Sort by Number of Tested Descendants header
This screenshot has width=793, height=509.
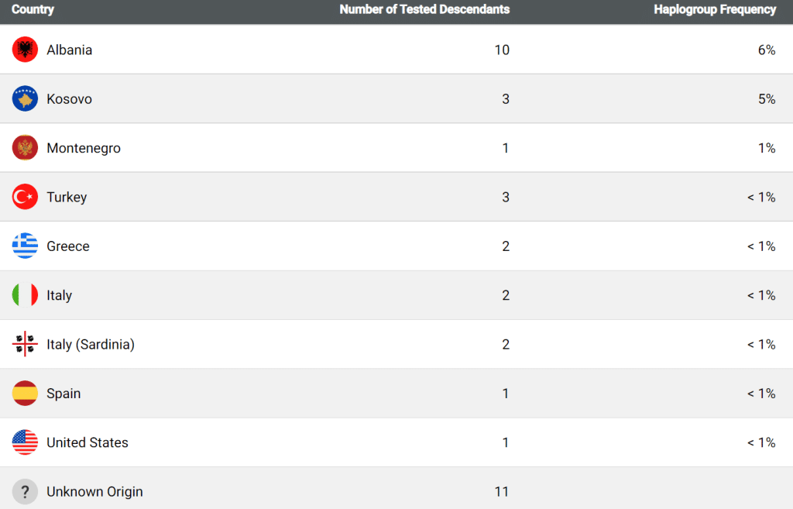424,10
